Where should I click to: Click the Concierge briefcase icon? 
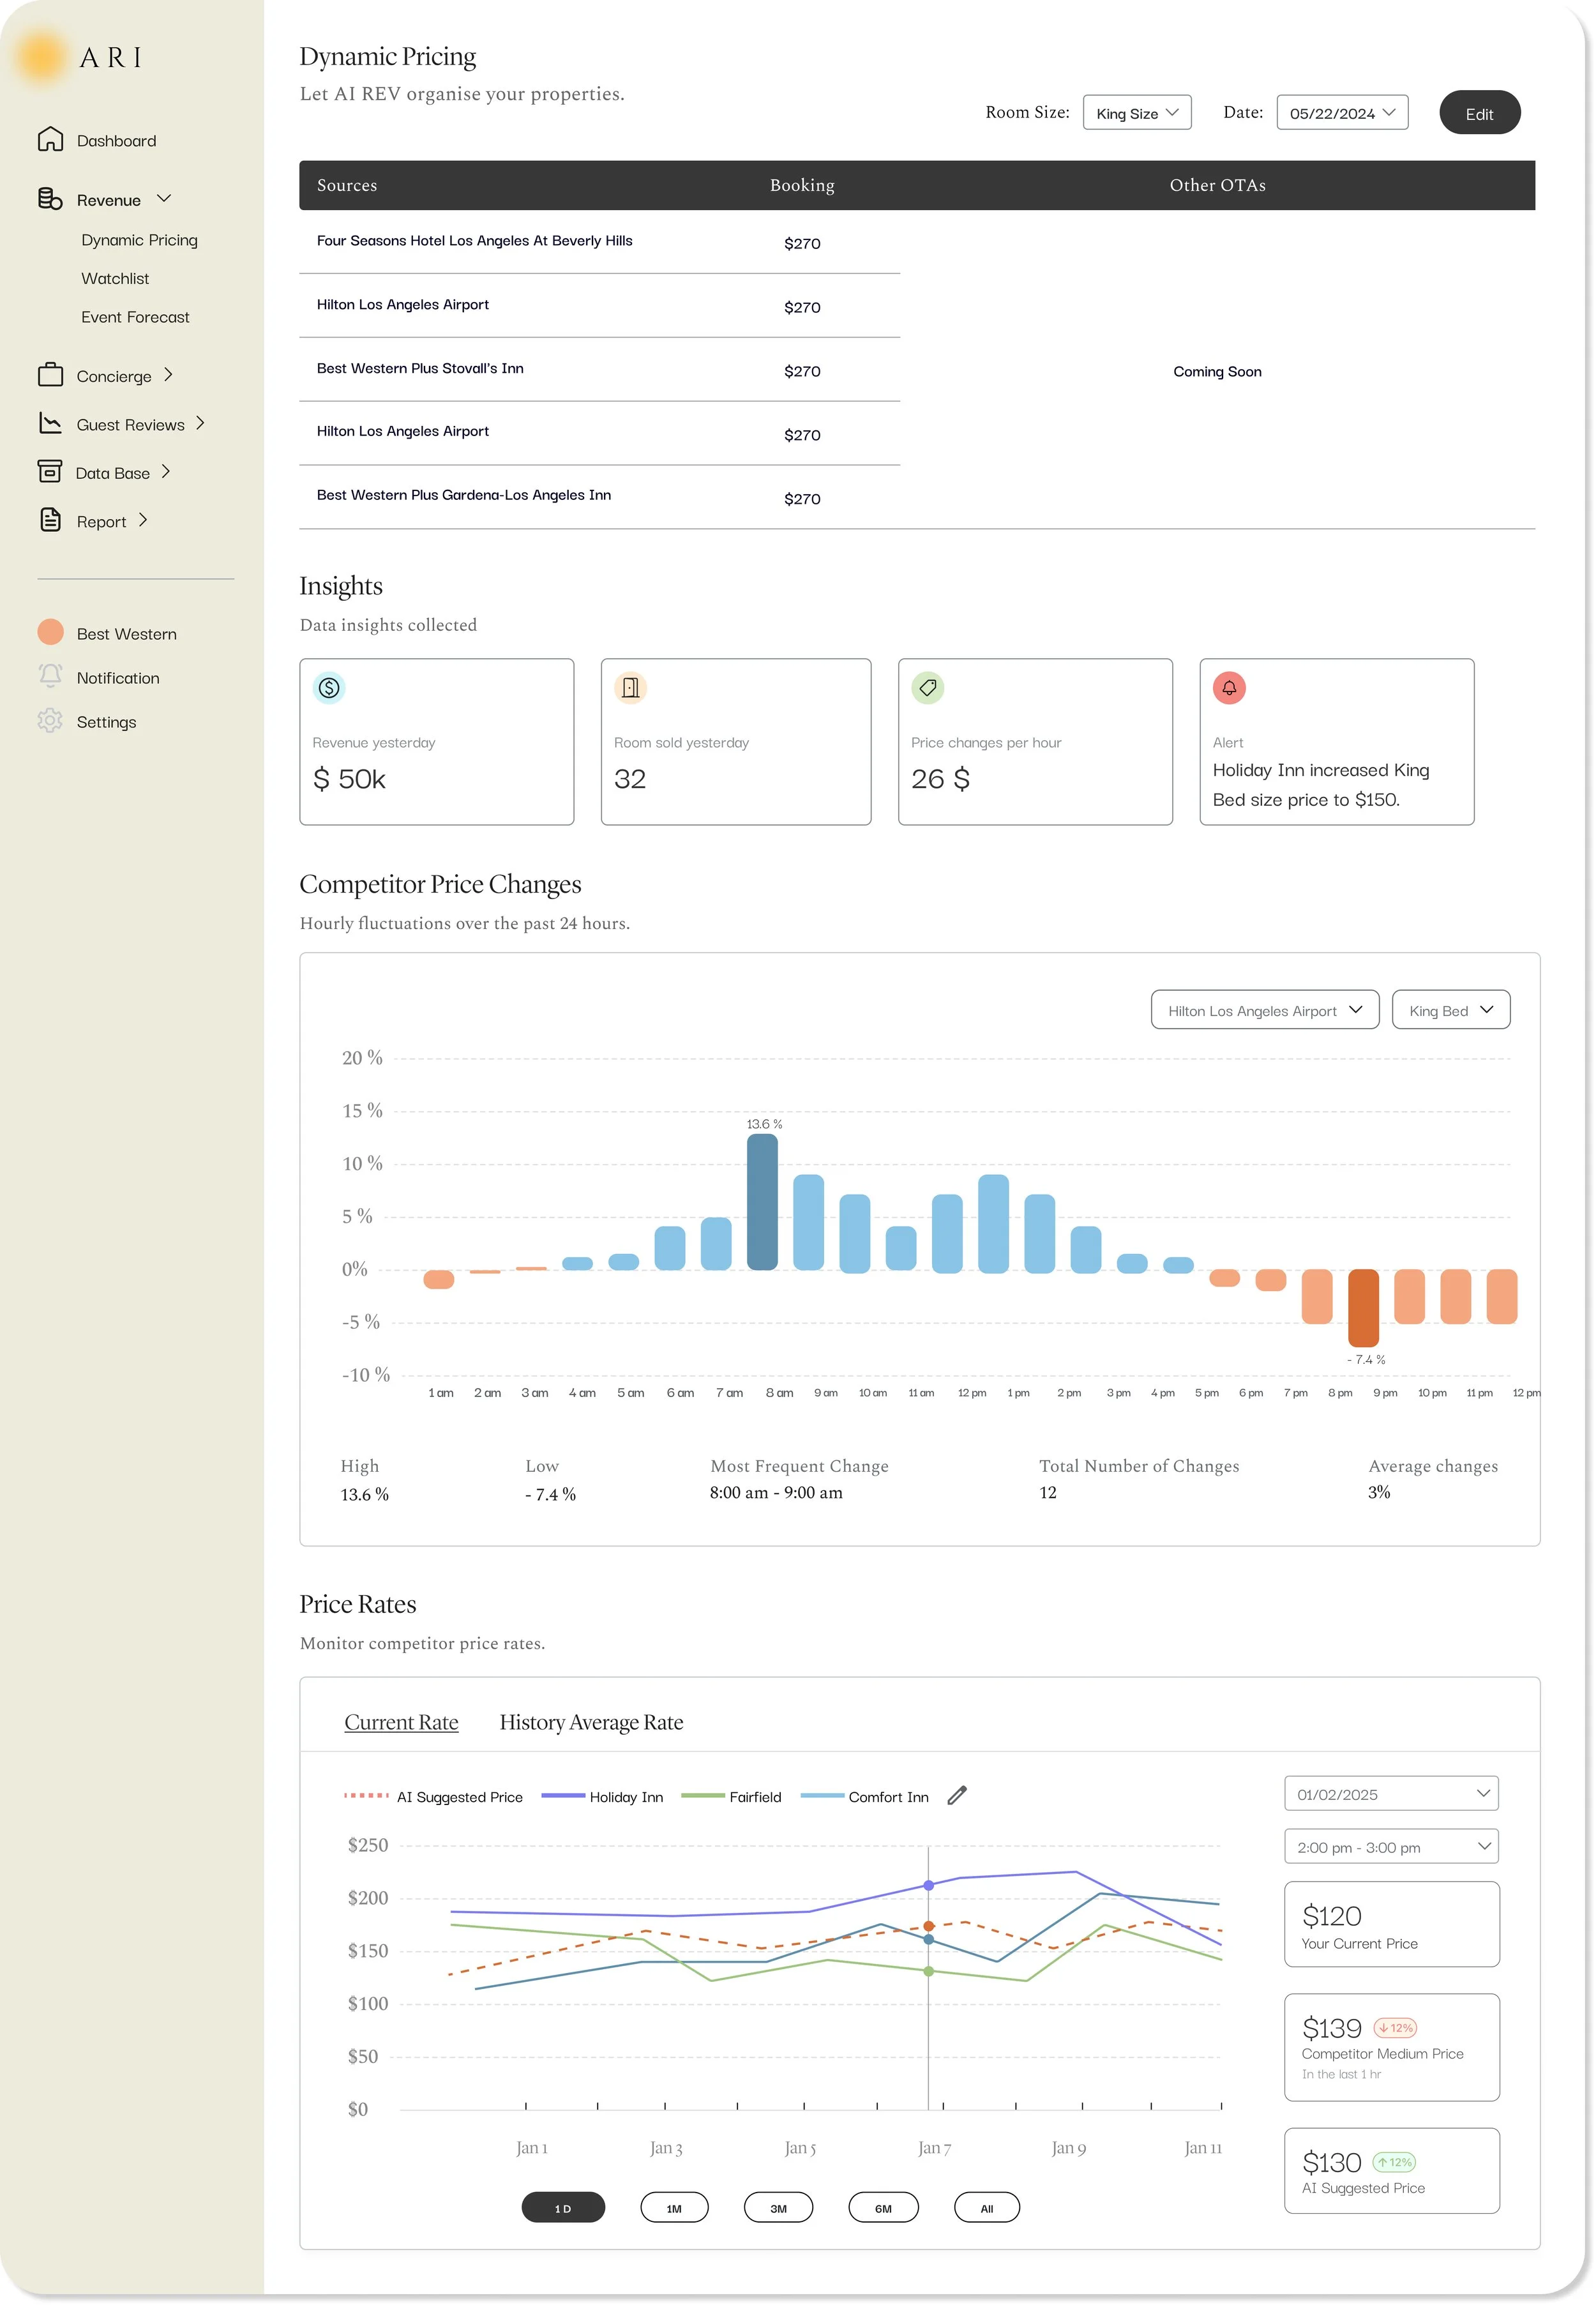[x=50, y=375]
